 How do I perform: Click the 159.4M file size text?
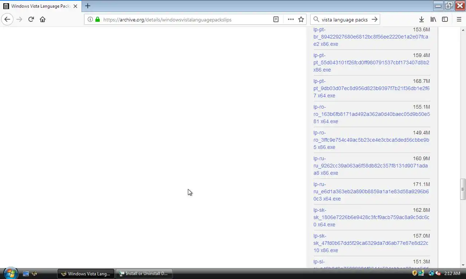coord(421,55)
